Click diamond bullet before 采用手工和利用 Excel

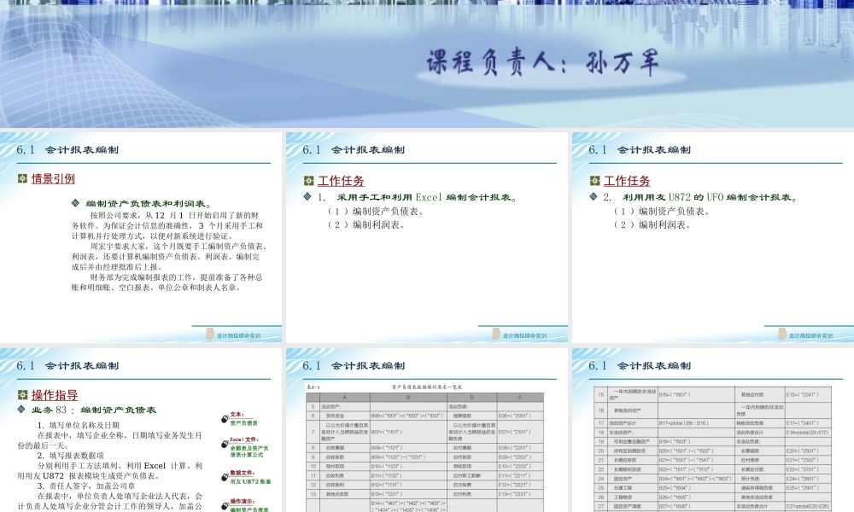point(307,196)
